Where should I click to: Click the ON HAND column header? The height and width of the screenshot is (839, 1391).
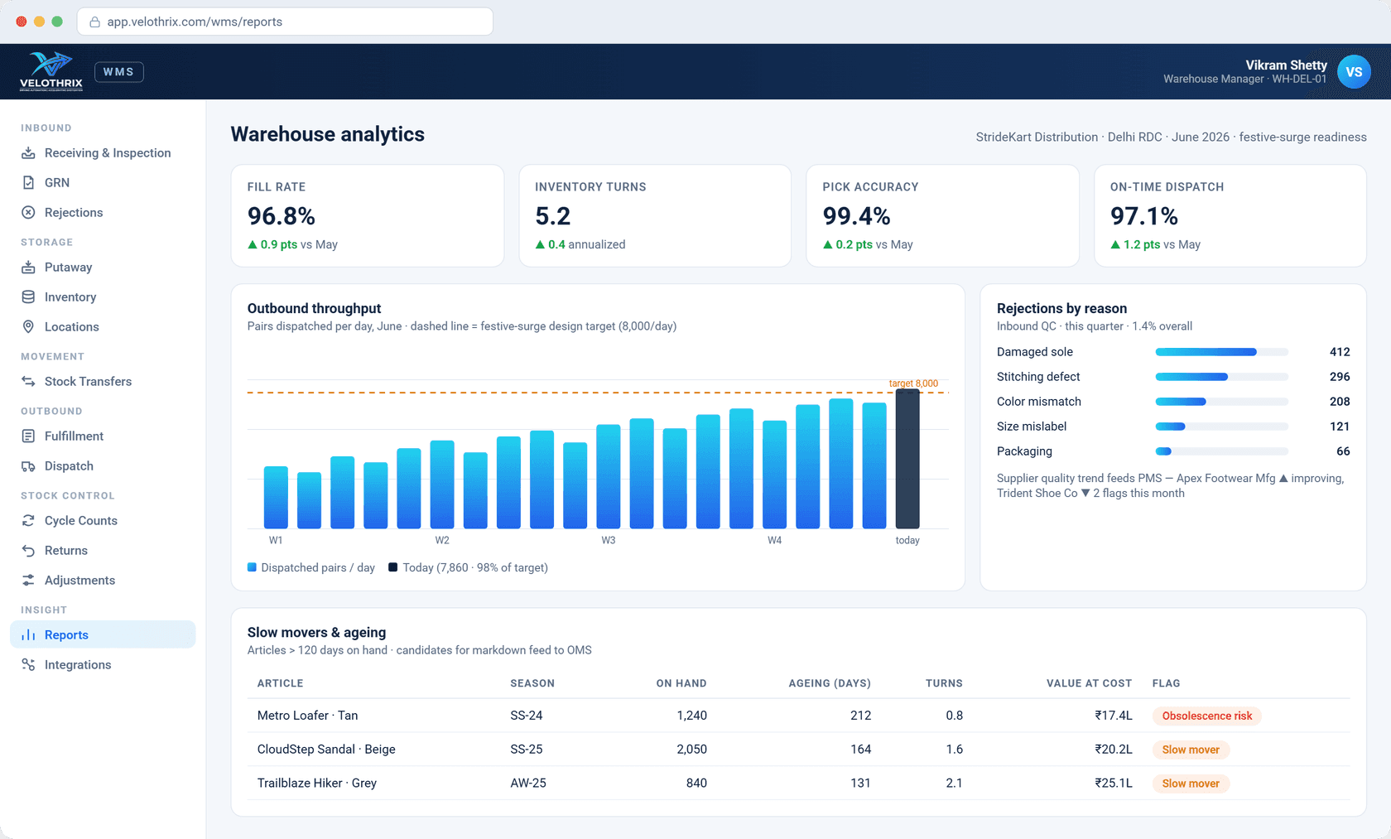coord(681,683)
